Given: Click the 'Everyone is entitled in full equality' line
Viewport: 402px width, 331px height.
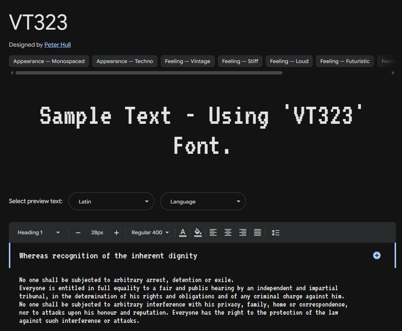Looking at the screenshot, I should 178,288.
